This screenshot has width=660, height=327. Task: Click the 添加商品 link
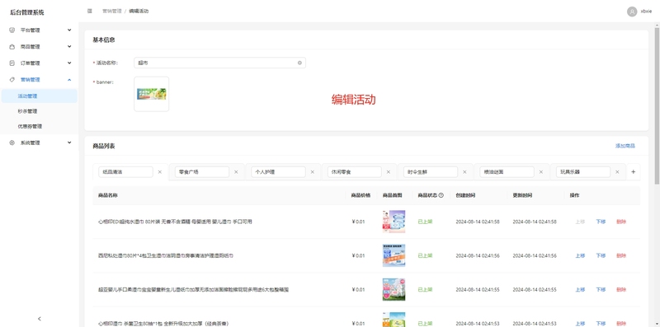point(625,146)
